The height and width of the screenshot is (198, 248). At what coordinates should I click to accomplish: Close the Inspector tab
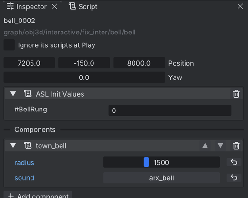click(54, 7)
